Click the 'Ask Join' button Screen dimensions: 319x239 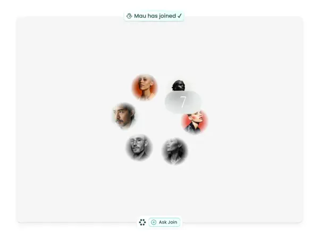tap(164, 222)
